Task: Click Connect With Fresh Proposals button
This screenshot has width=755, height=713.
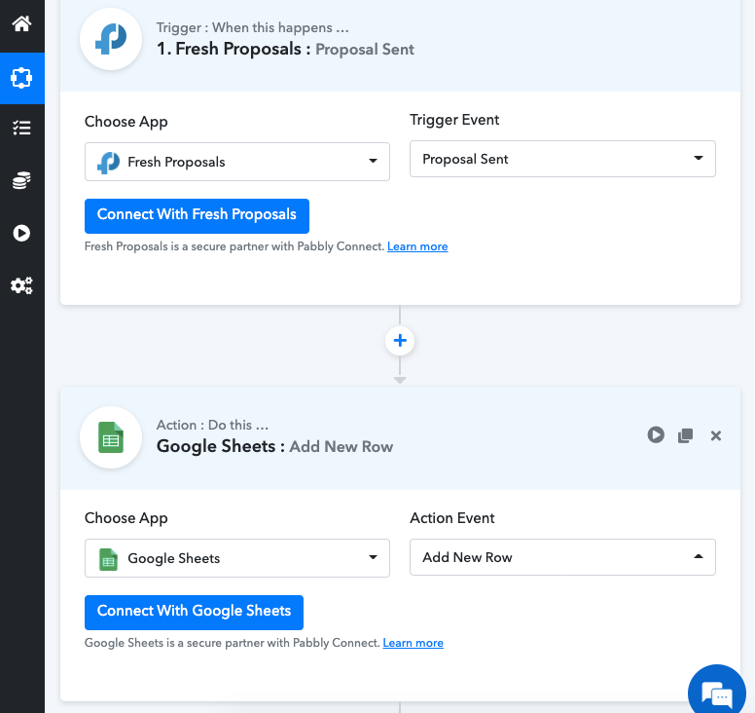Action: pos(197,216)
